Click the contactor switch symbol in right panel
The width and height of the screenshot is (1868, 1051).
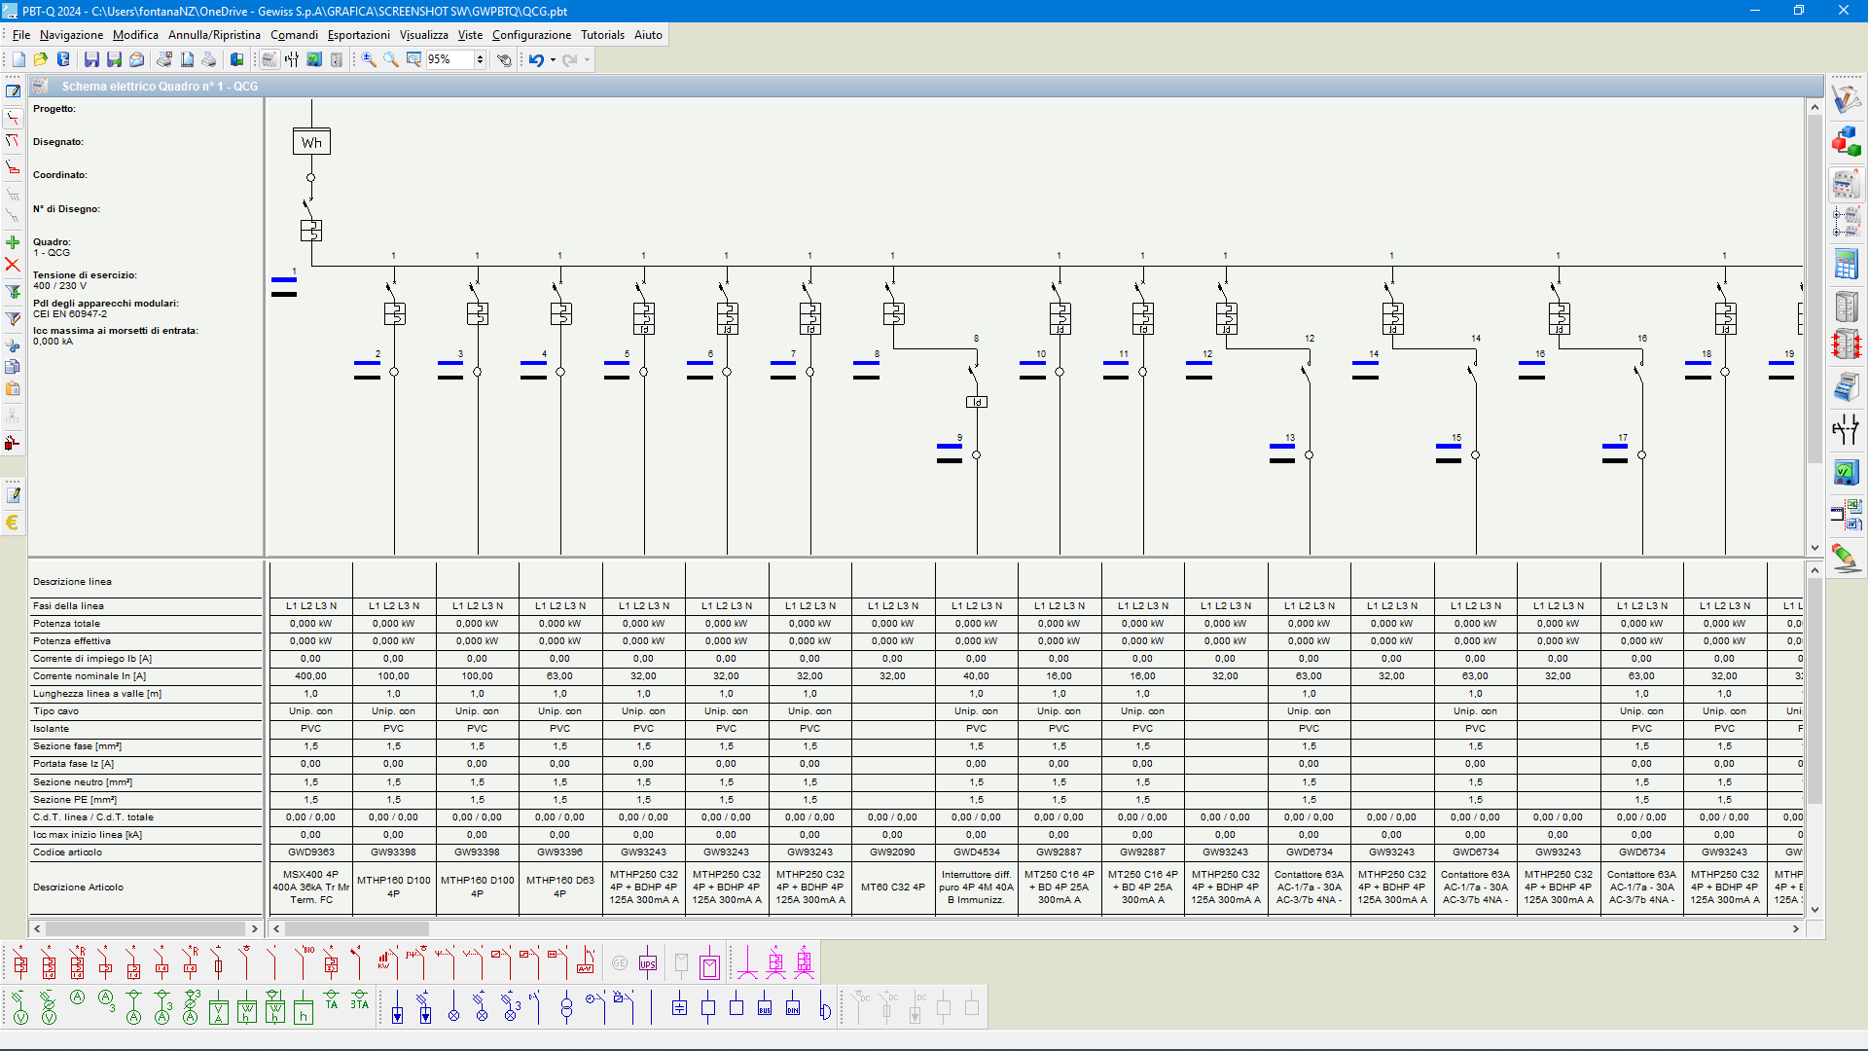tap(1846, 429)
